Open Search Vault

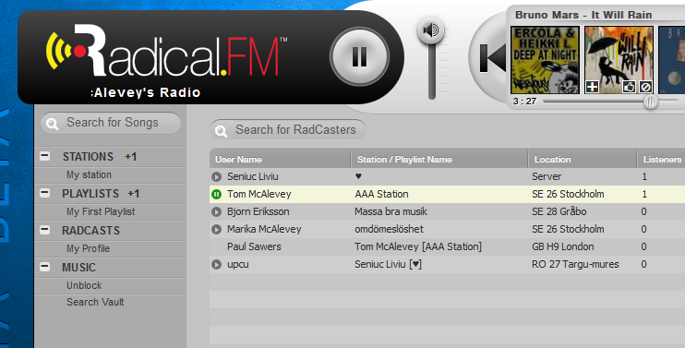[x=95, y=302]
